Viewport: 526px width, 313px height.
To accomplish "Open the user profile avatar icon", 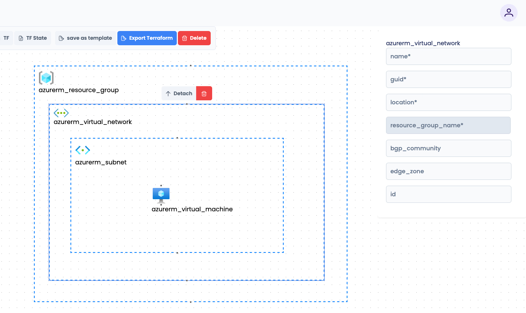I will point(509,13).
